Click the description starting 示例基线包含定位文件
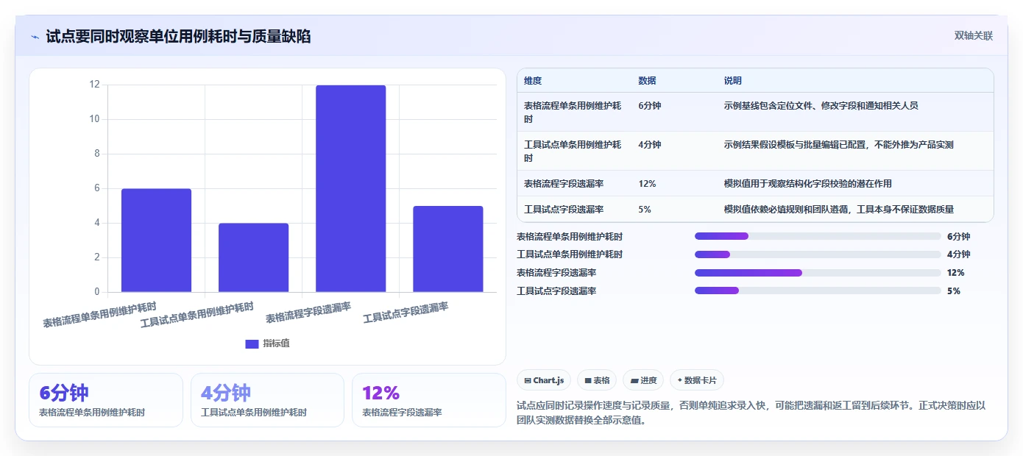1023x456 pixels. pyautogui.click(x=821, y=106)
